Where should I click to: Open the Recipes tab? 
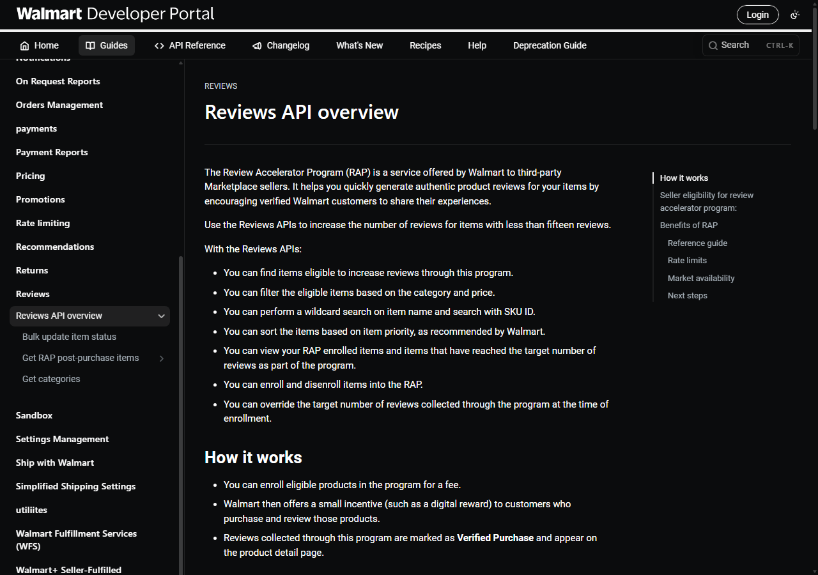tap(426, 45)
